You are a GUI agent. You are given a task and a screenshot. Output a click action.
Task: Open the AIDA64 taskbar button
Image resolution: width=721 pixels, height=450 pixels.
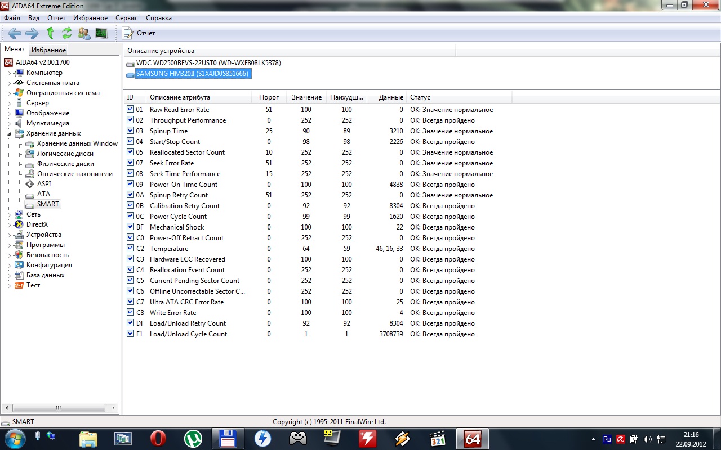tap(472, 438)
